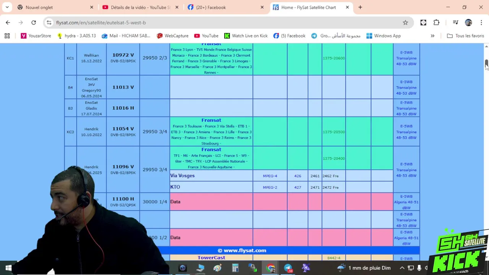Switch to the Nouvel onglet tab

click(55, 7)
